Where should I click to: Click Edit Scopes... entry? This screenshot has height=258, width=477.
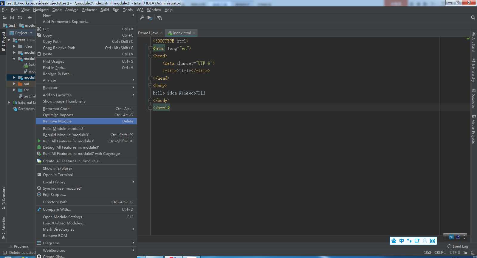(86, 195)
